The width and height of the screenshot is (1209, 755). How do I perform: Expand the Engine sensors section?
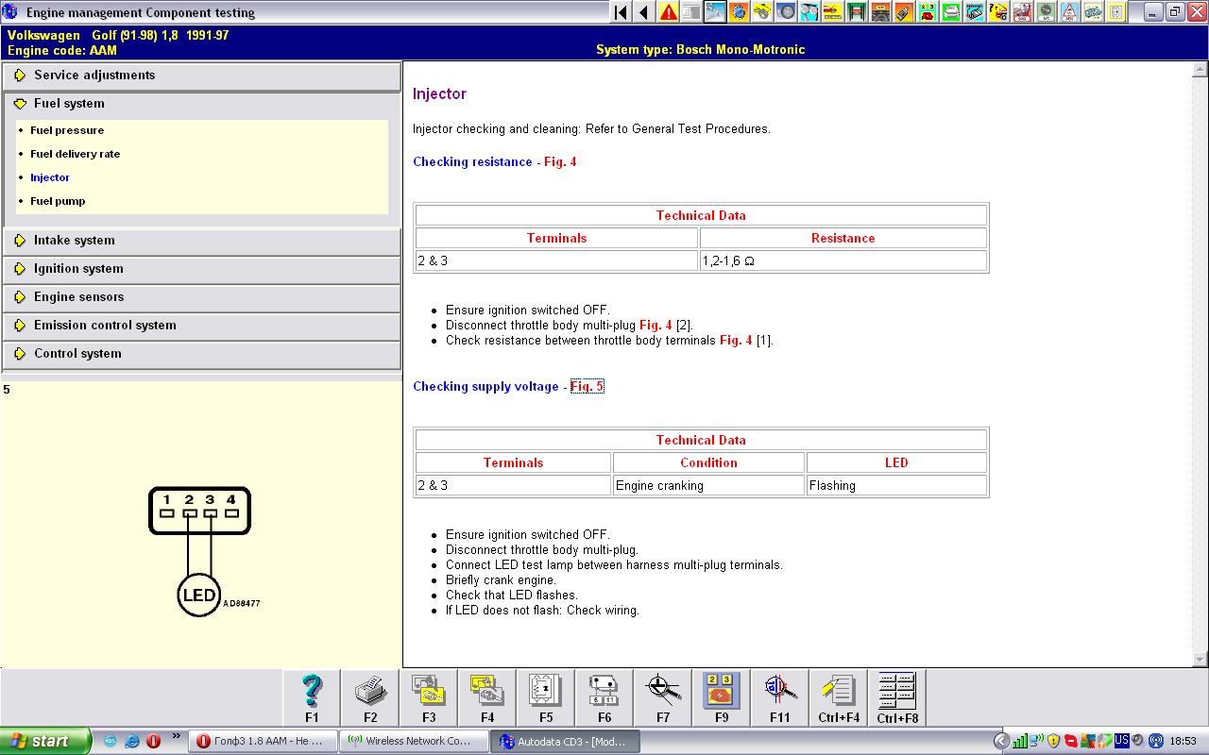[78, 297]
